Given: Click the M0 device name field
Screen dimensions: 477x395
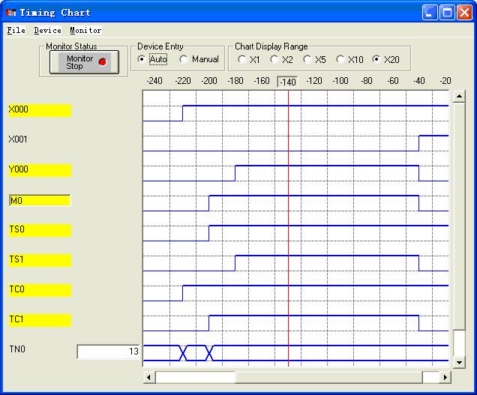Looking at the screenshot, I should pyautogui.click(x=39, y=200).
